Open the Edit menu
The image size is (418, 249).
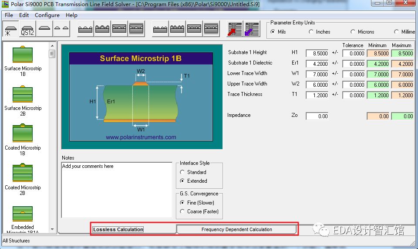(x=24, y=15)
